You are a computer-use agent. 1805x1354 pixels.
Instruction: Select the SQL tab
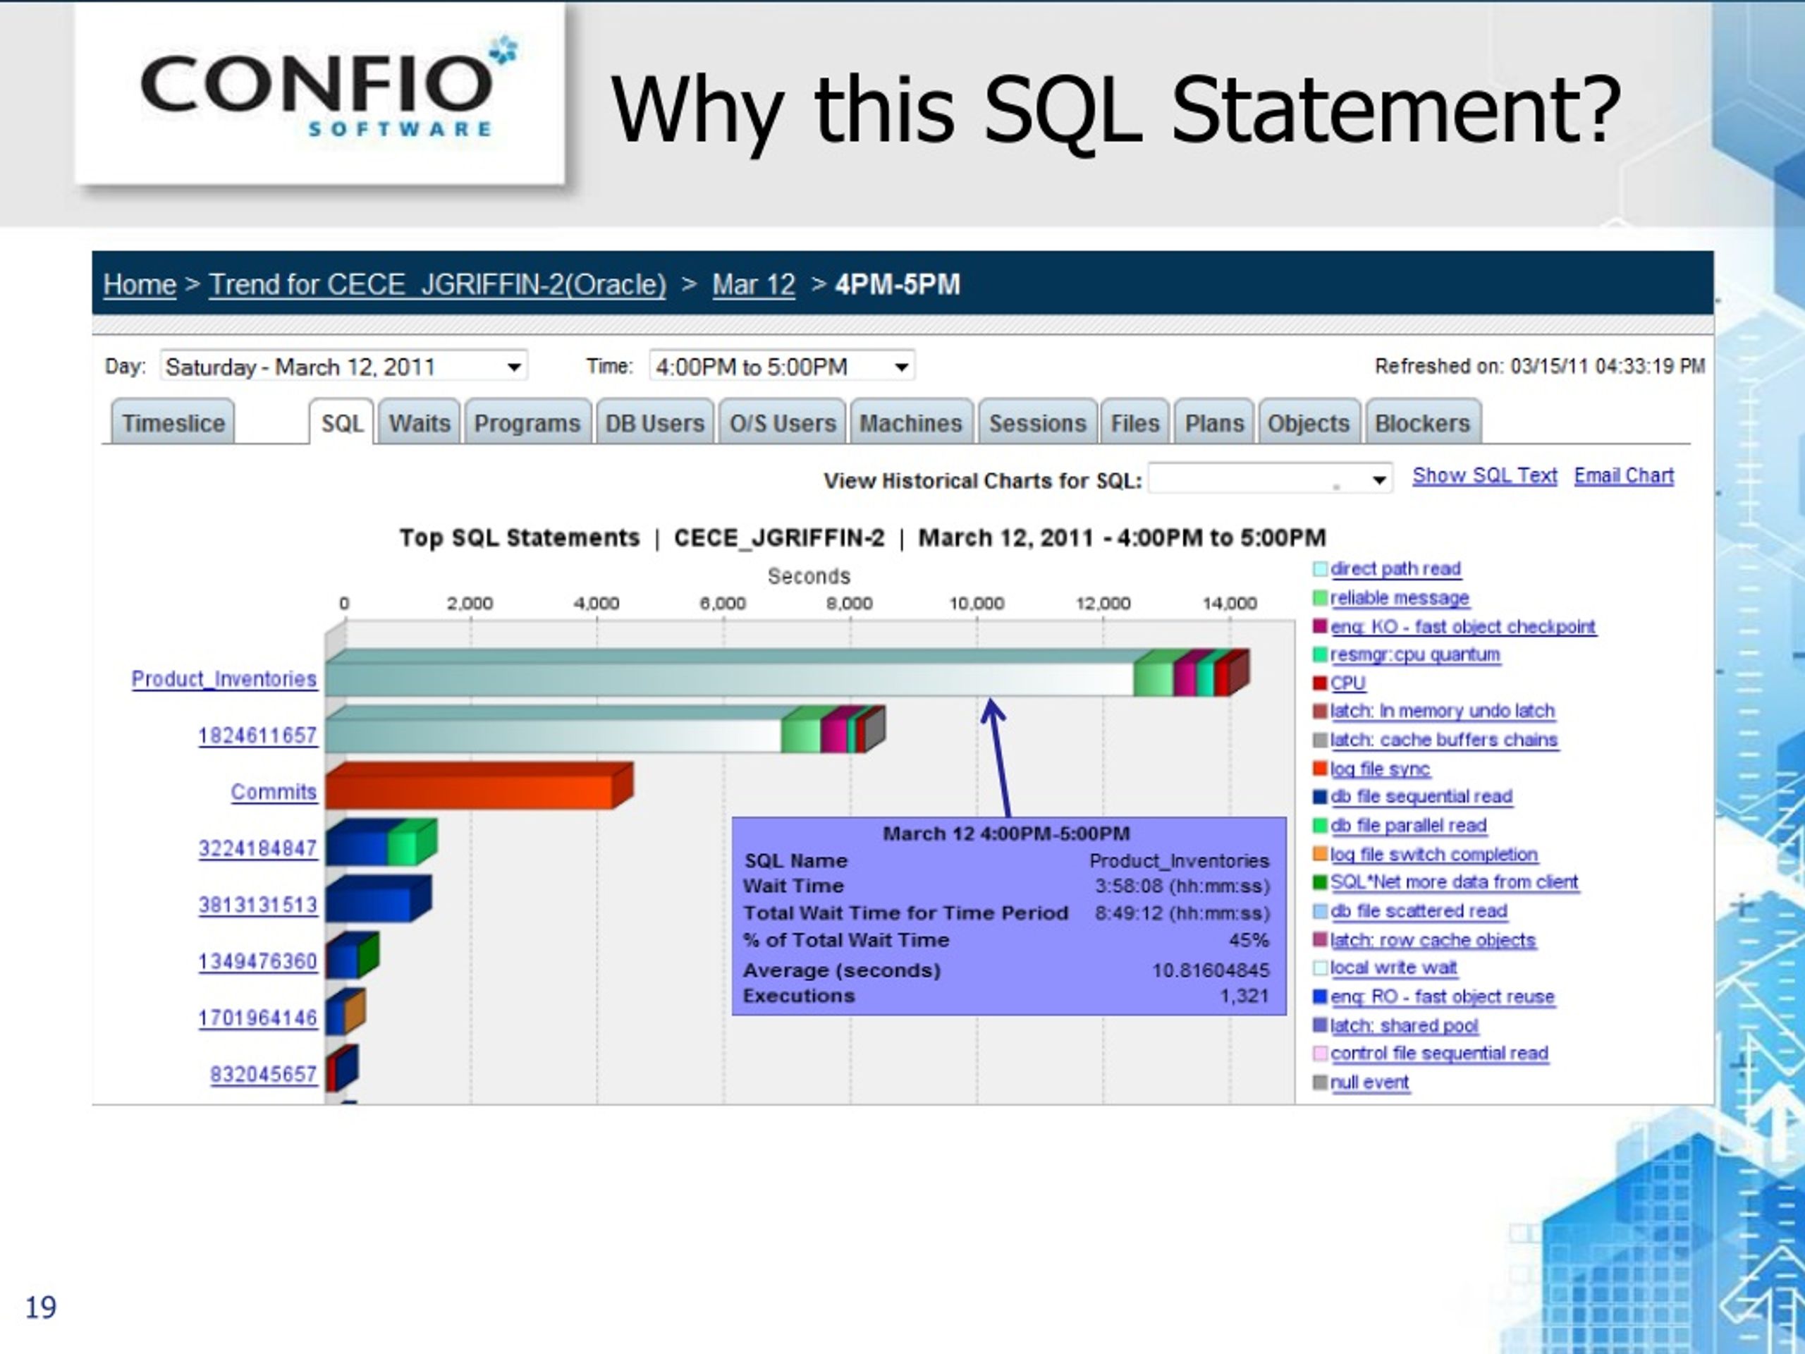(342, 422)
